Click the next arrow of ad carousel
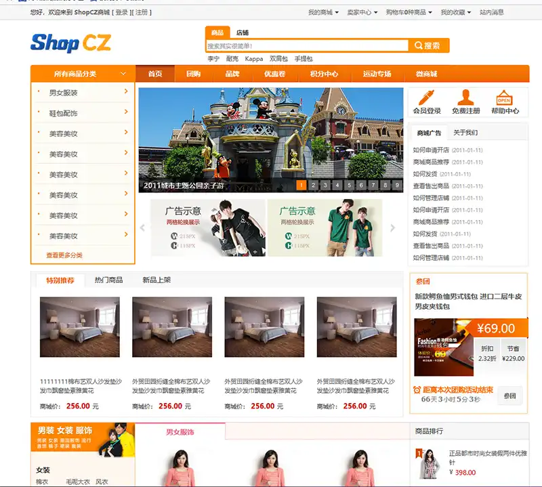The width and height of the screenshot is (542, 487). (393, 228)
